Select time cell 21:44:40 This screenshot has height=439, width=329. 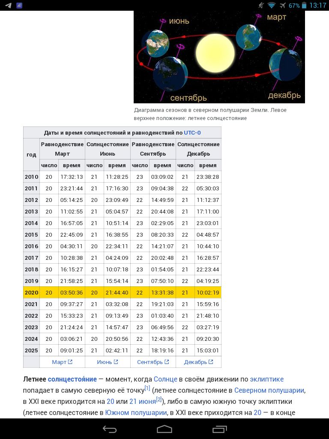click(117, 292)
